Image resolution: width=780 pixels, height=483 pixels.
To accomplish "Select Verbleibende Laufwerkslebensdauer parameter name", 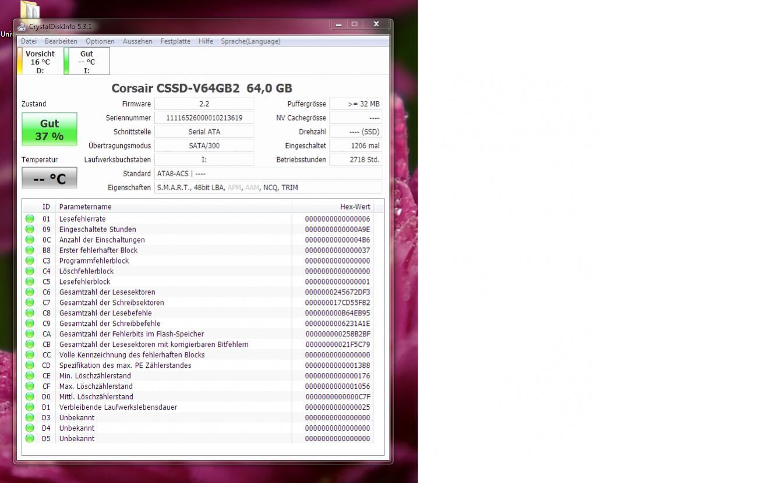I will [x=118, y=407].
